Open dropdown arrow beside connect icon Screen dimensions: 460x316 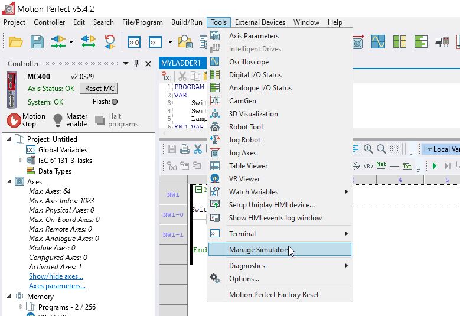(x=71, y=42)
